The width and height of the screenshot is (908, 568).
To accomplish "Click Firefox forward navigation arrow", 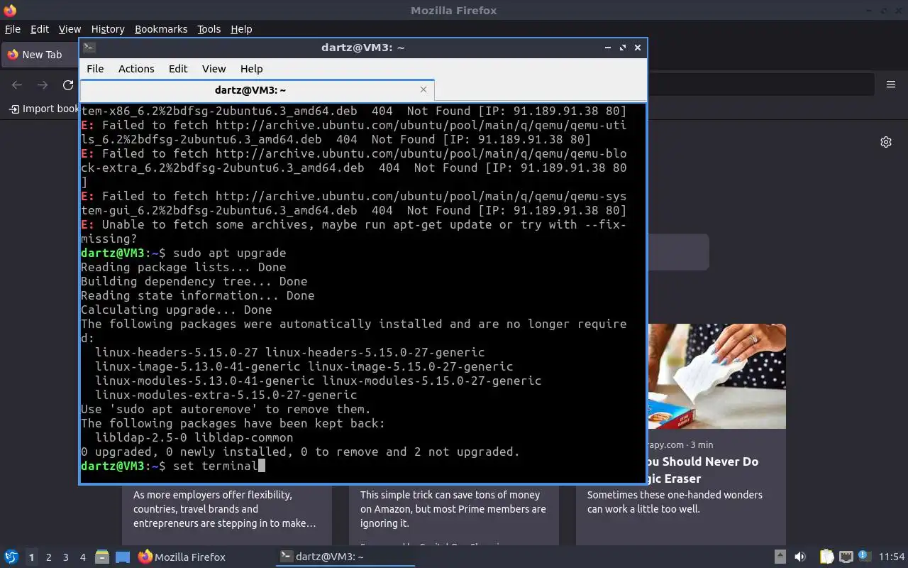I will (43, 84).
